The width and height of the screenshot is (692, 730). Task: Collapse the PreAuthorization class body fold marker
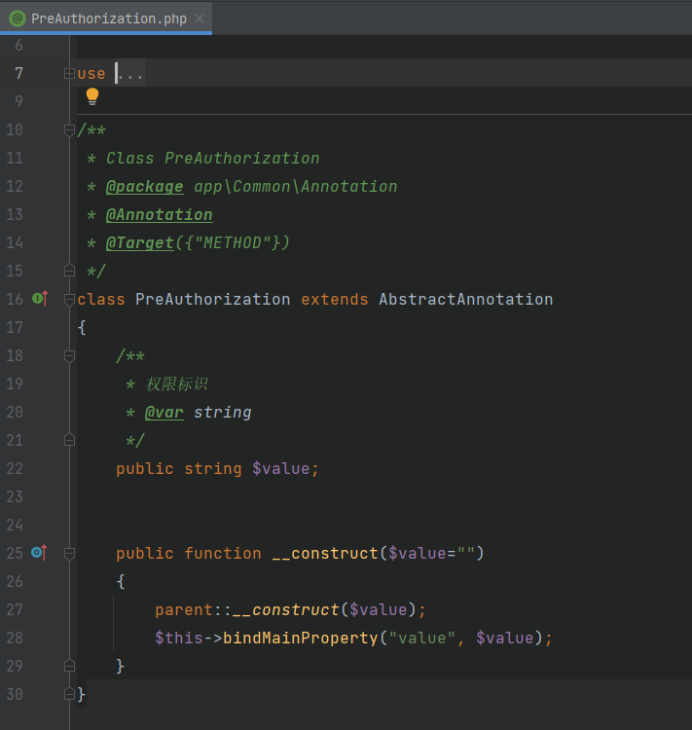(69, 299)
